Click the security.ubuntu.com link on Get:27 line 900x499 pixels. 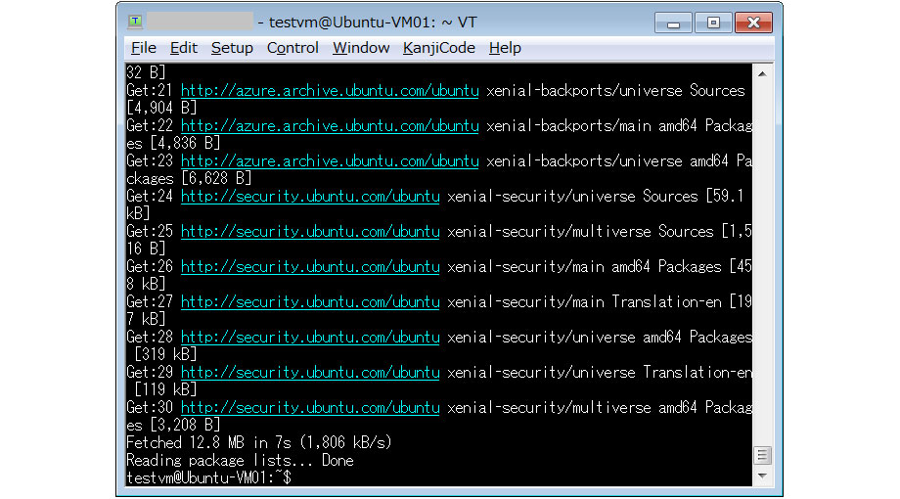(310, 302)
